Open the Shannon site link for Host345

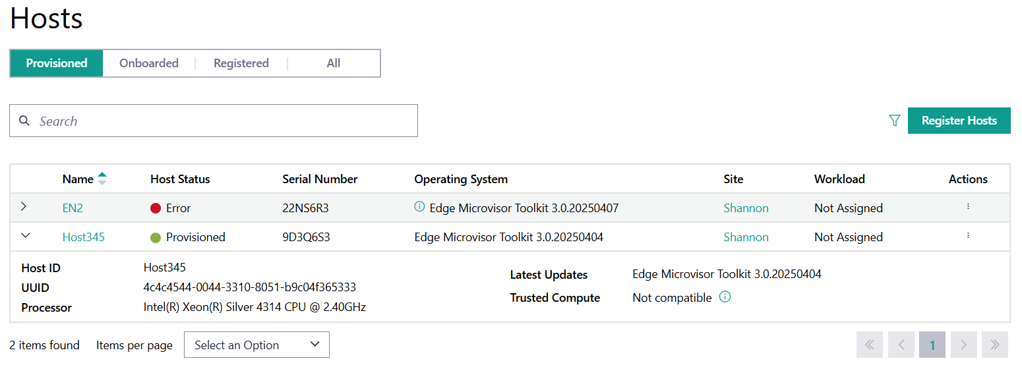[746, 237]
